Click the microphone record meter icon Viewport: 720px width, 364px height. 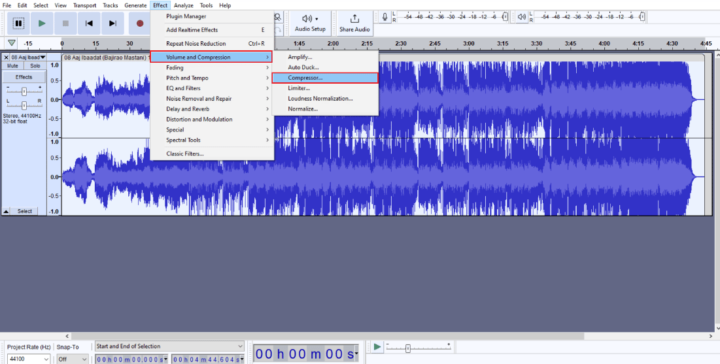click(x=385, y=17)
